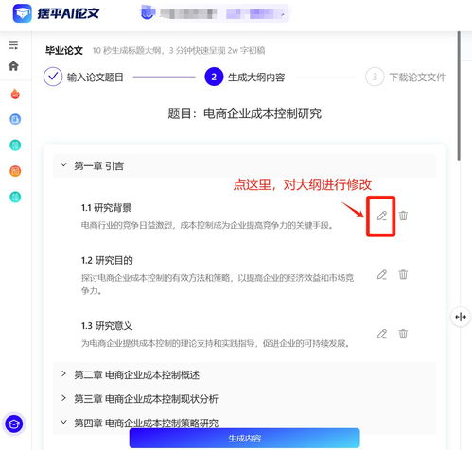
Task: Delete section 1.1 研究背景 with trash icon
Action: point(403,216)
